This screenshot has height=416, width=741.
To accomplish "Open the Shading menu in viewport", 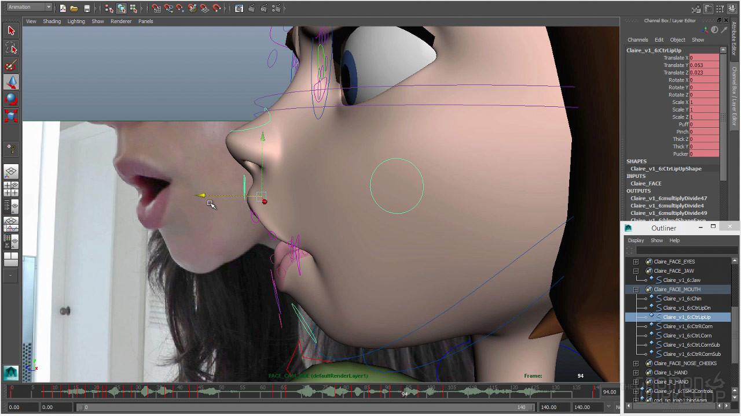I will pyautogui.click(x=52, y=21).
